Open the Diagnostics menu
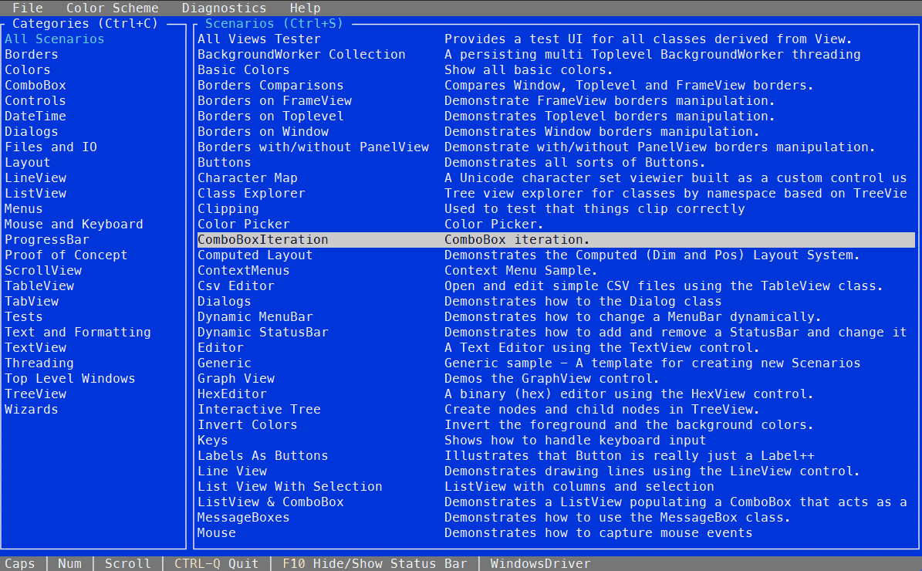This screenshot has height=571, width=922. (x=224, y=8)
